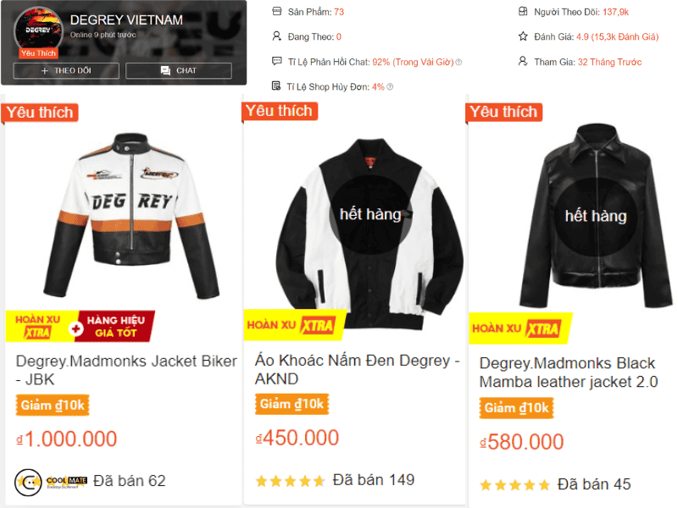678x508 pixels.
Task: Click the Sản Phẩm store icon
Action: [x=277, y=11]
